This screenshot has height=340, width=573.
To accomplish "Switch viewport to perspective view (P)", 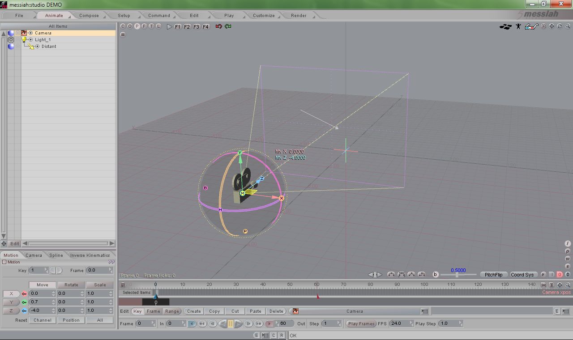I will point(137,26).
